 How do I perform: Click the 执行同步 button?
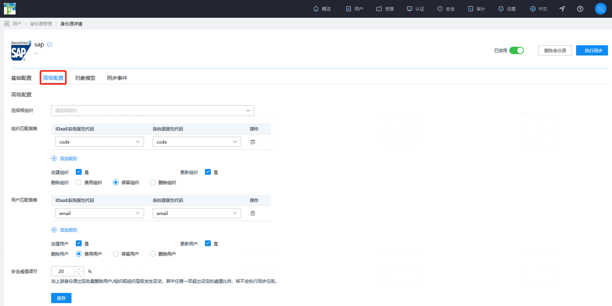(x=592, y=51)
